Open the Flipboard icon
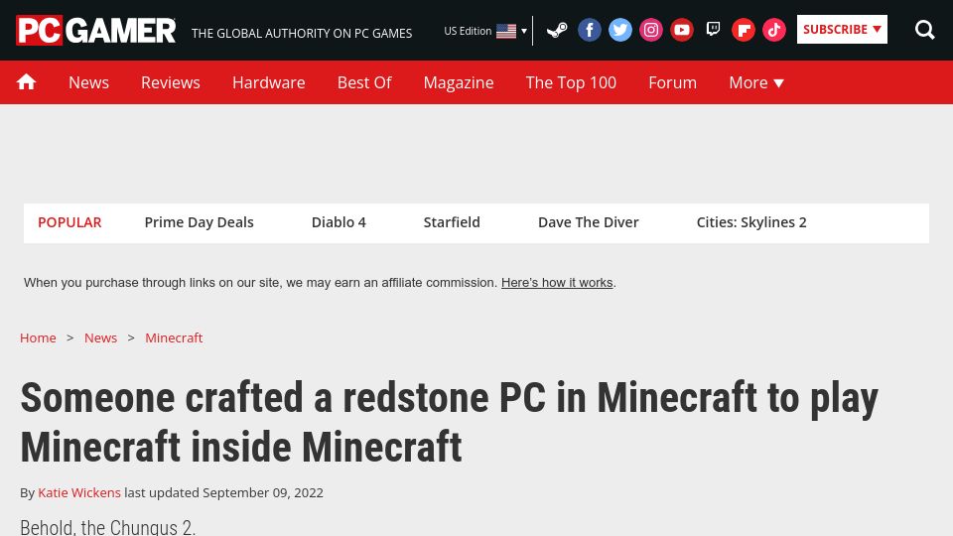Screen dimensions: 953x536 pyautogui.click(x=744, y=30)
